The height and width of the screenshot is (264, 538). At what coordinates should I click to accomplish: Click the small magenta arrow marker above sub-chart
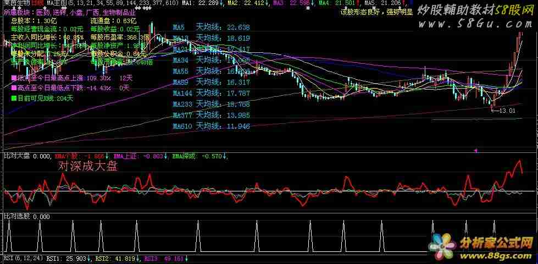pos(476,150)
